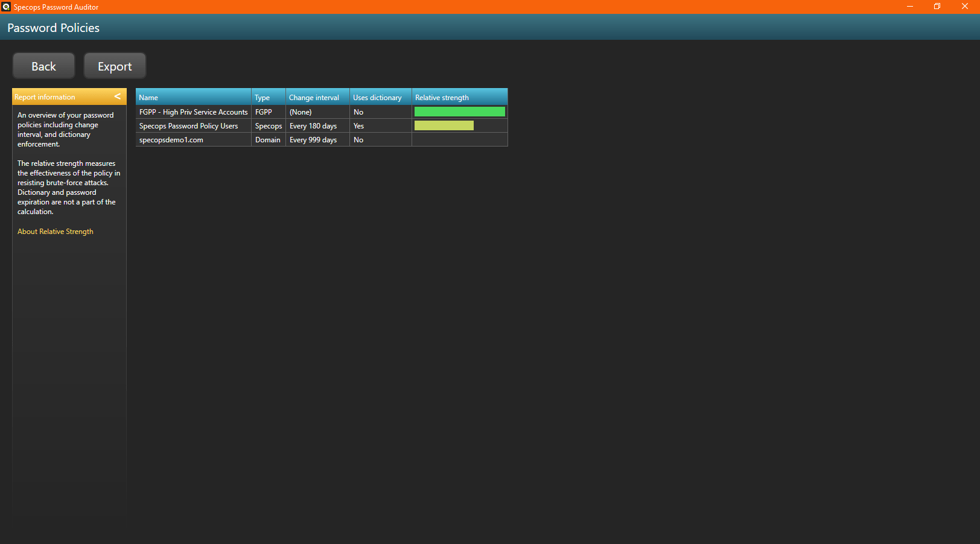Image resolution: width=980 pixels, height=544 pixels.
Task: Sort by Uses dictionary column header
Action: [x=380, y=97]
